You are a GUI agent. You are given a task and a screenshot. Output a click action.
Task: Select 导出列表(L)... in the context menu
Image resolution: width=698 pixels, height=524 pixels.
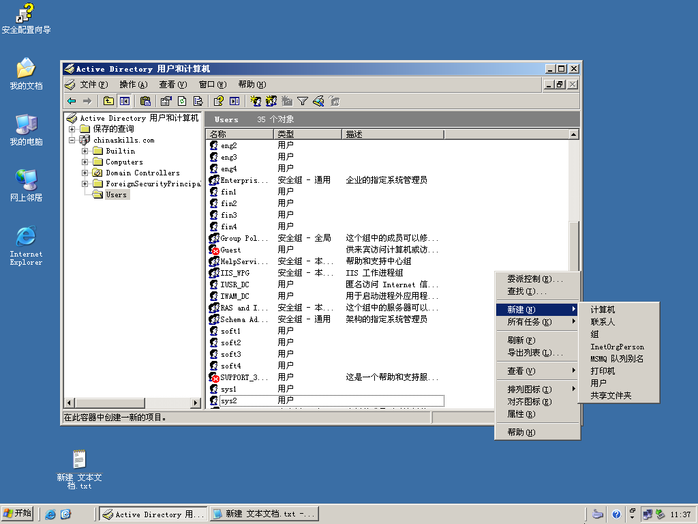[x=537, y=353]
